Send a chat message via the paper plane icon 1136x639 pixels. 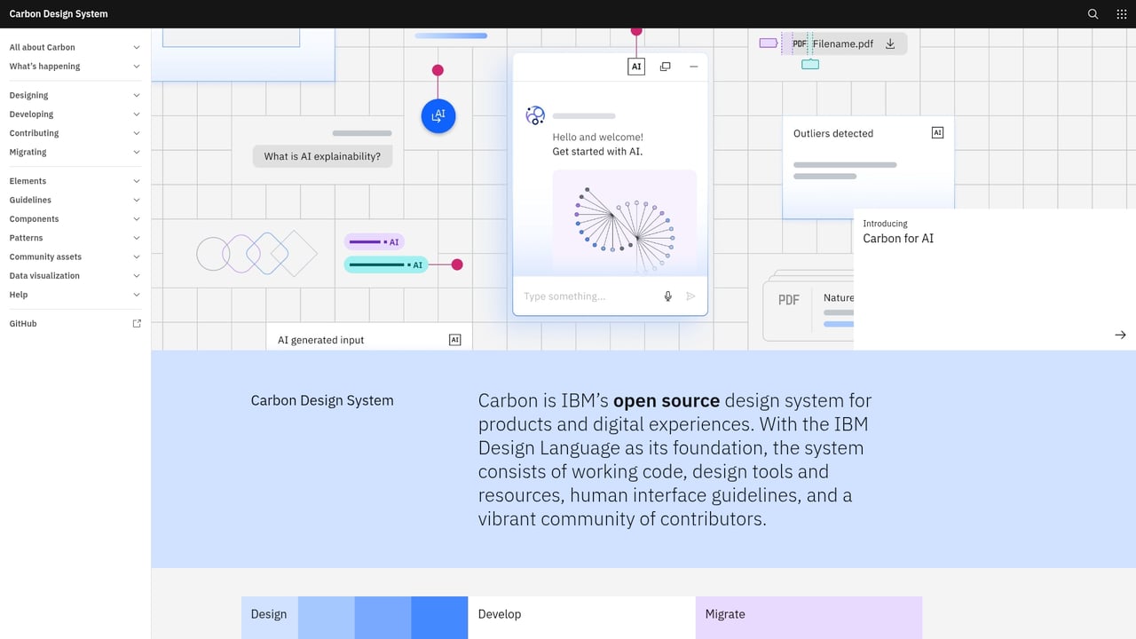[690, 296]
